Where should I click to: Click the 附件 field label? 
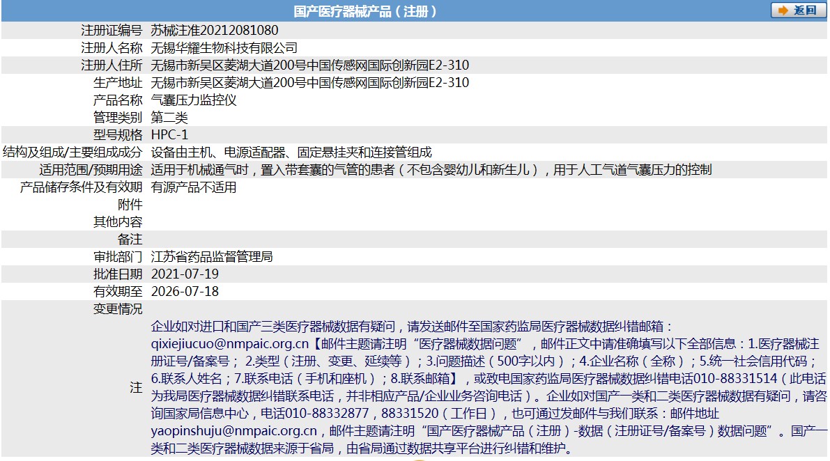(130, 205)
